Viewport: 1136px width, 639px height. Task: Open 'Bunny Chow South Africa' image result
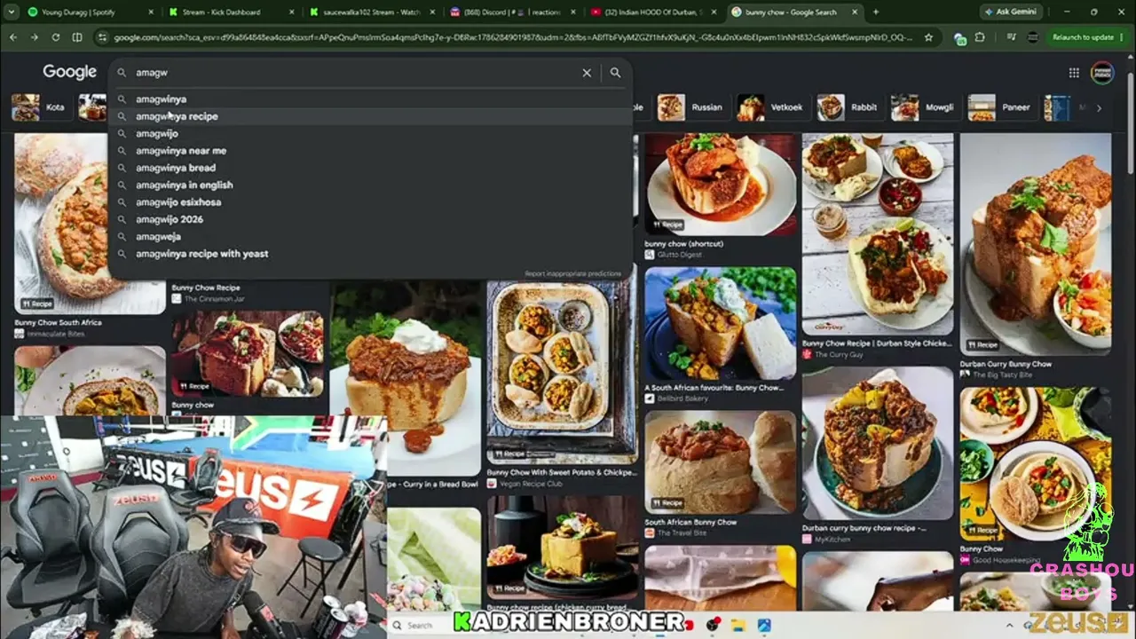coord(89,222)
